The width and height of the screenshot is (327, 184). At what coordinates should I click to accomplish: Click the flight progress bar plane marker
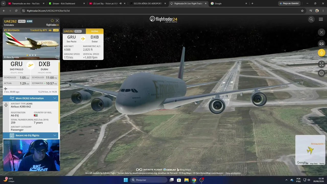[6, 89]
